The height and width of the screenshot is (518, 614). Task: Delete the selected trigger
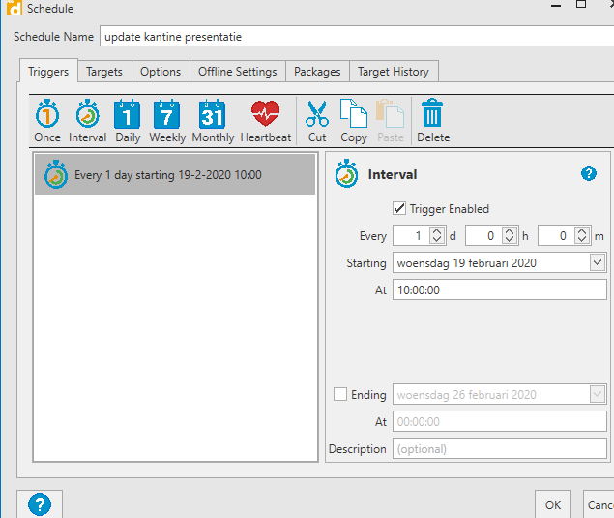[433, 121]
